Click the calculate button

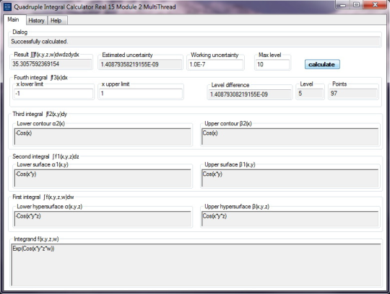click(322, 65)
